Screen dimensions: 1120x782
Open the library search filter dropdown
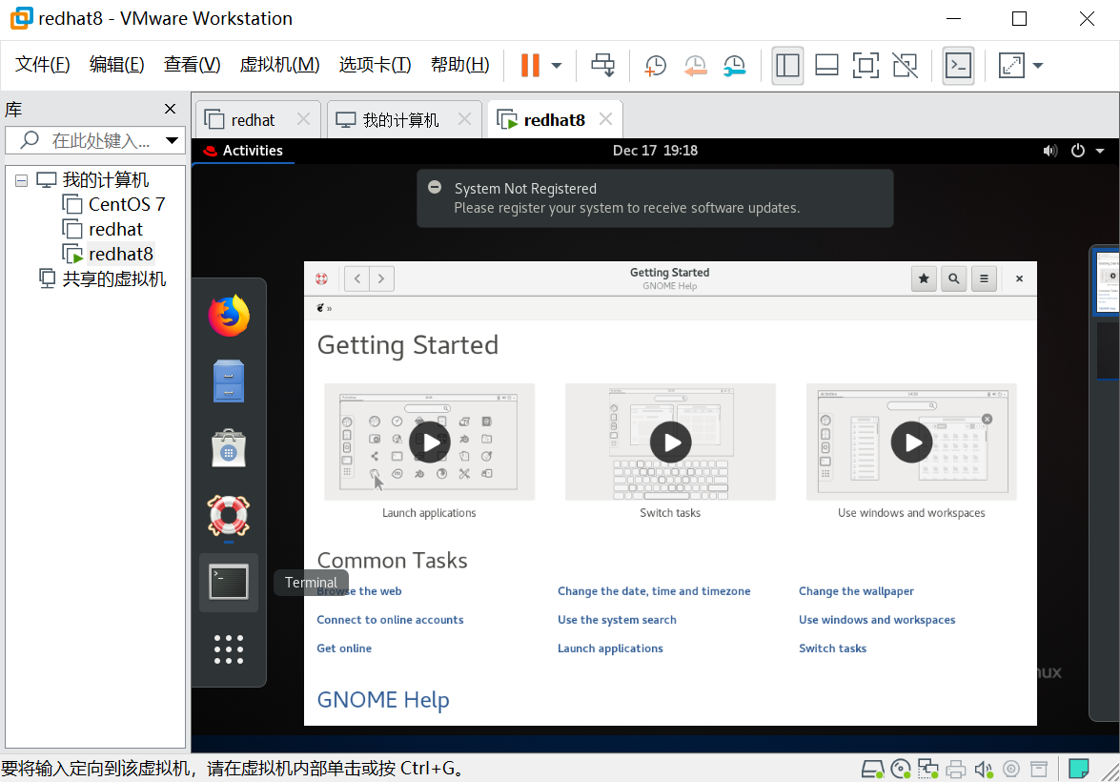point(173,140)
